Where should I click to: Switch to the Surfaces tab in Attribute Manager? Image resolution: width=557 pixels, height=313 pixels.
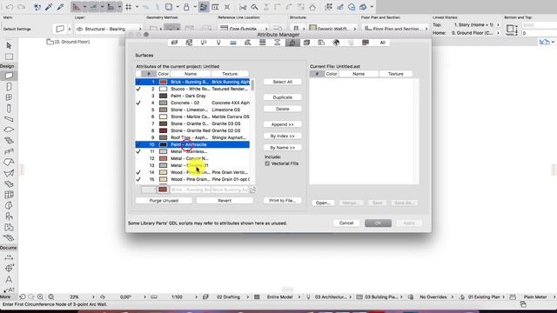[292, 43]
